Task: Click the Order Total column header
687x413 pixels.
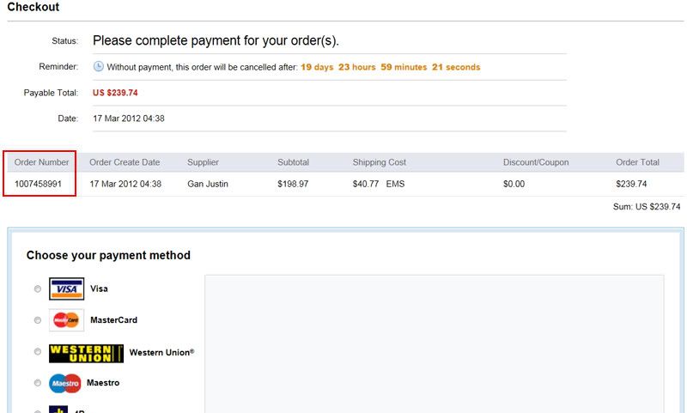Action: tap(637, 162)
